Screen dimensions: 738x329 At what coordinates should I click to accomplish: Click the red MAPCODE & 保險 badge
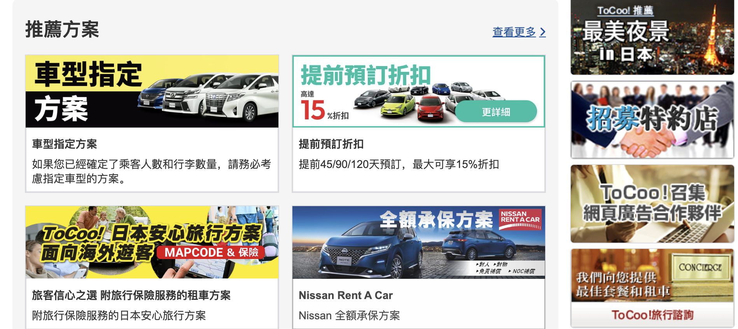coord(211,252)
